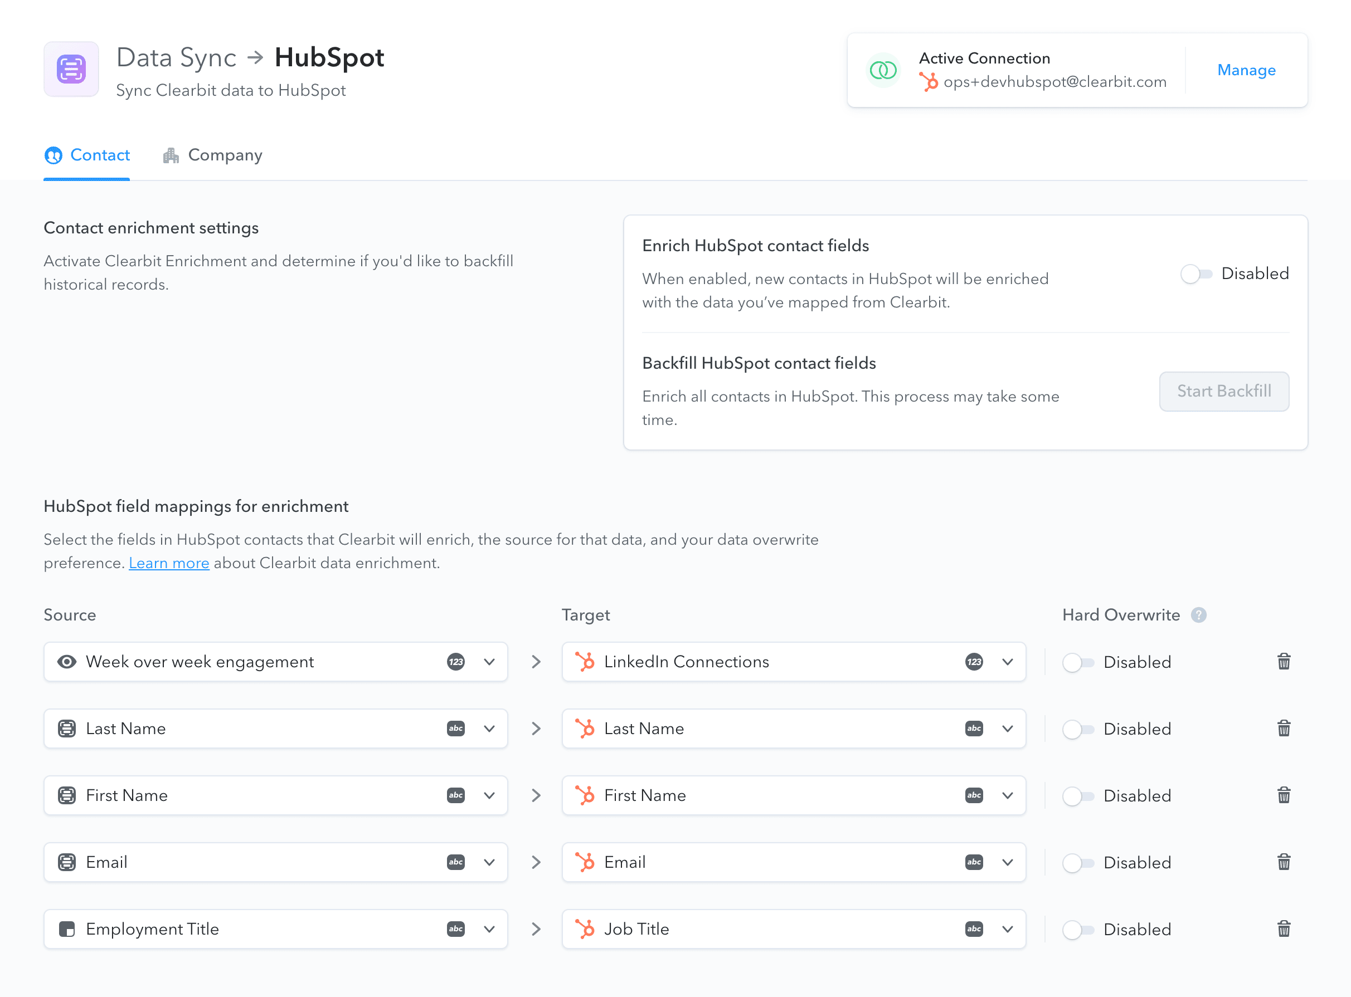Open the source dropdown for Employment Title
The height and width of the screenshot is (997, 1351).
point(489,929)
